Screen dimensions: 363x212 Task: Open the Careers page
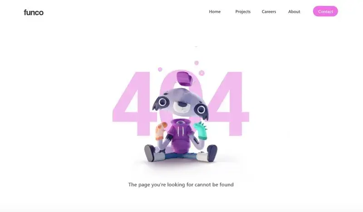[269, 12]
